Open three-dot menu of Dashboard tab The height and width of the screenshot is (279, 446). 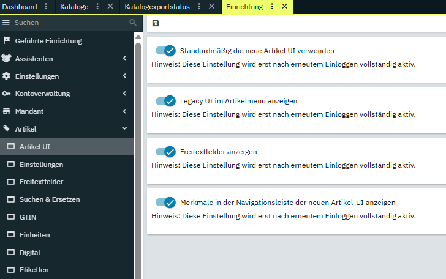pos(46,7)
